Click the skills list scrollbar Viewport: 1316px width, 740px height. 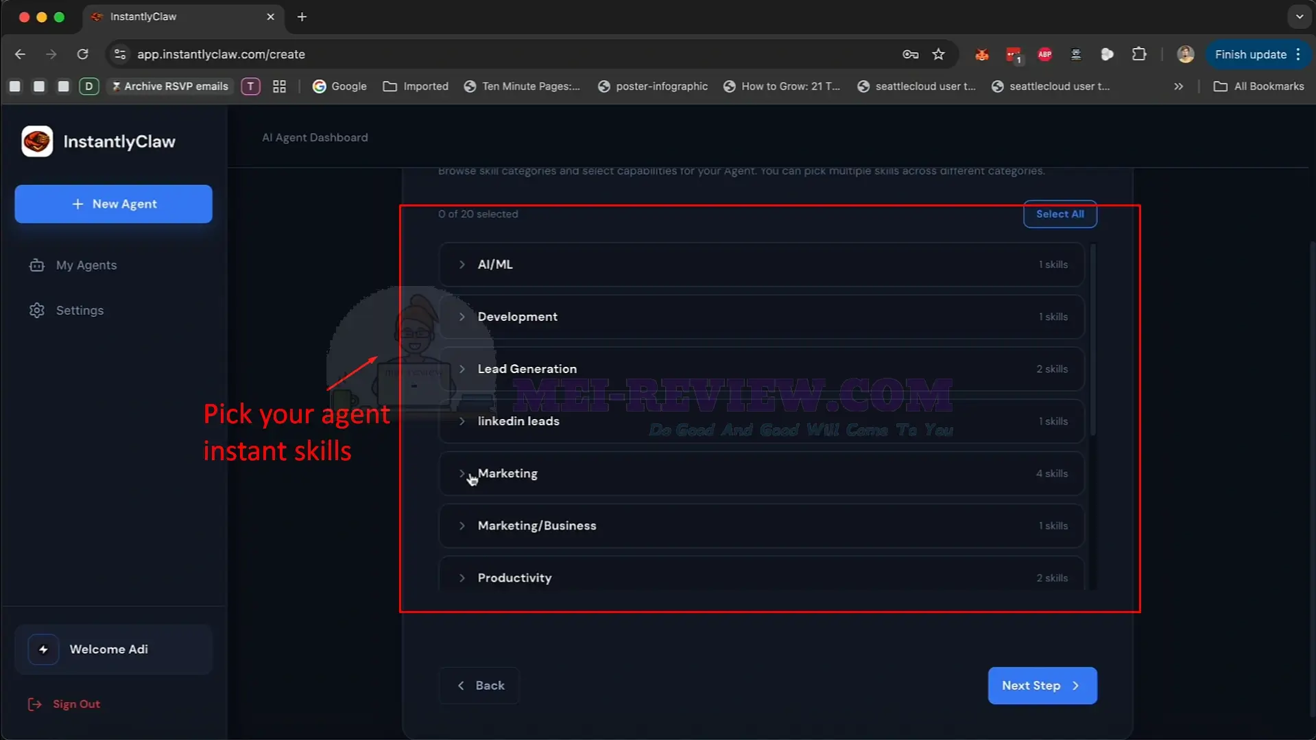pos(1092,339)
